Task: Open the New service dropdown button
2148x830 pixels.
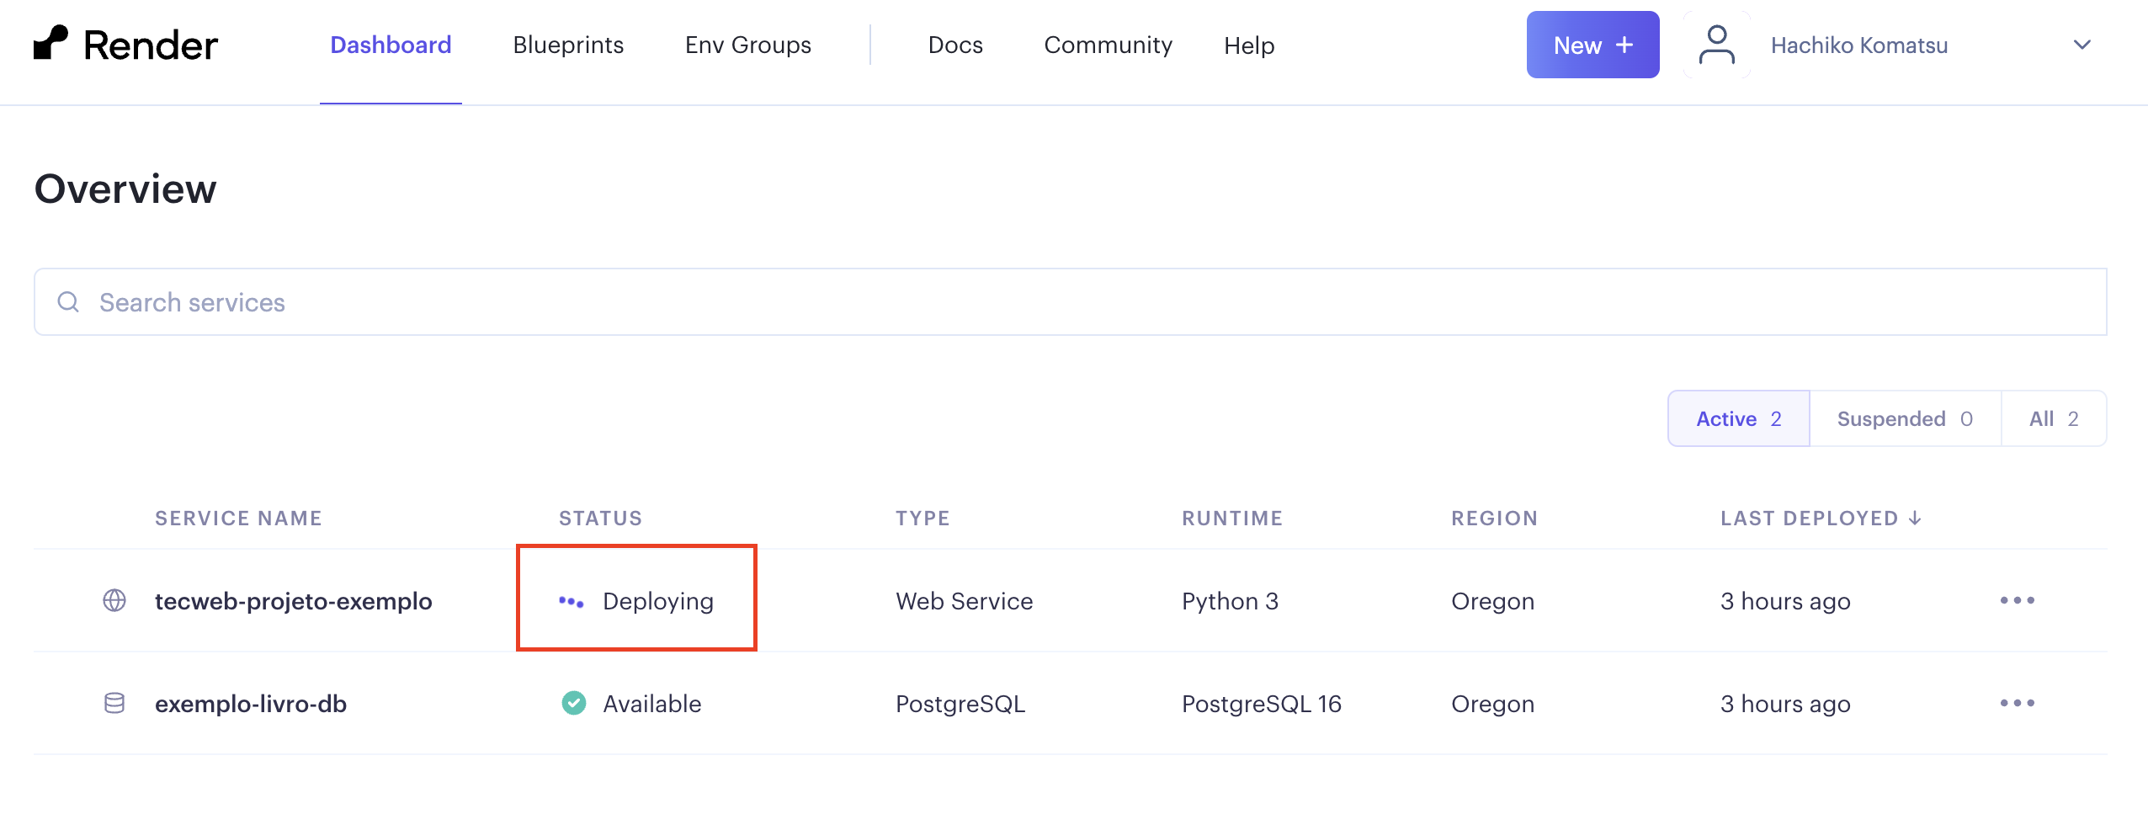Action: click(x=1592, y=45)
